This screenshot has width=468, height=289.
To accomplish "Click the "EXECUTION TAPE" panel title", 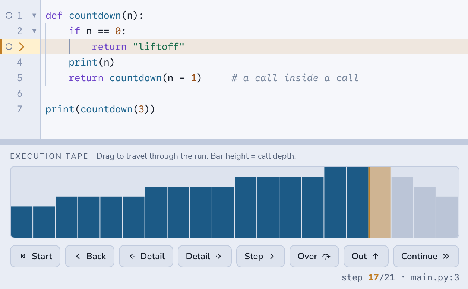I will pyautogui.click(x=49, y=156).
